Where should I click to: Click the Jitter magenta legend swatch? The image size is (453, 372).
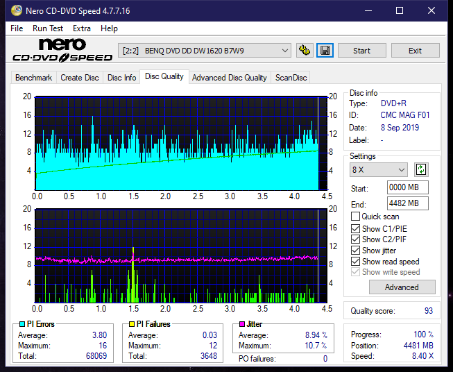pyautogui.click(x=242, y=324)
